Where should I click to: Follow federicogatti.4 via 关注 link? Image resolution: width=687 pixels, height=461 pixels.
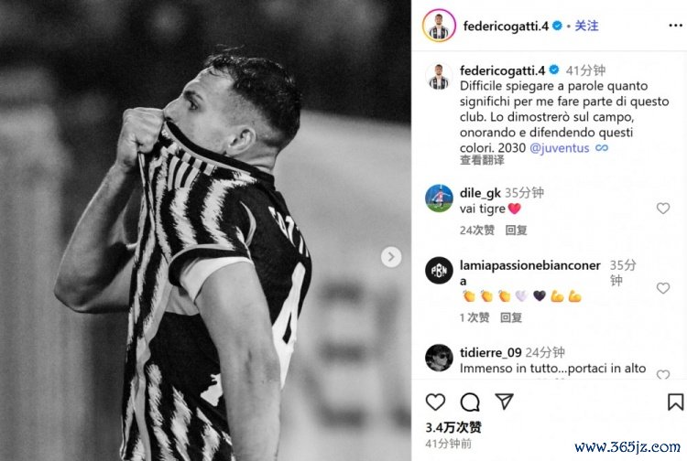[x=586, y=26]
